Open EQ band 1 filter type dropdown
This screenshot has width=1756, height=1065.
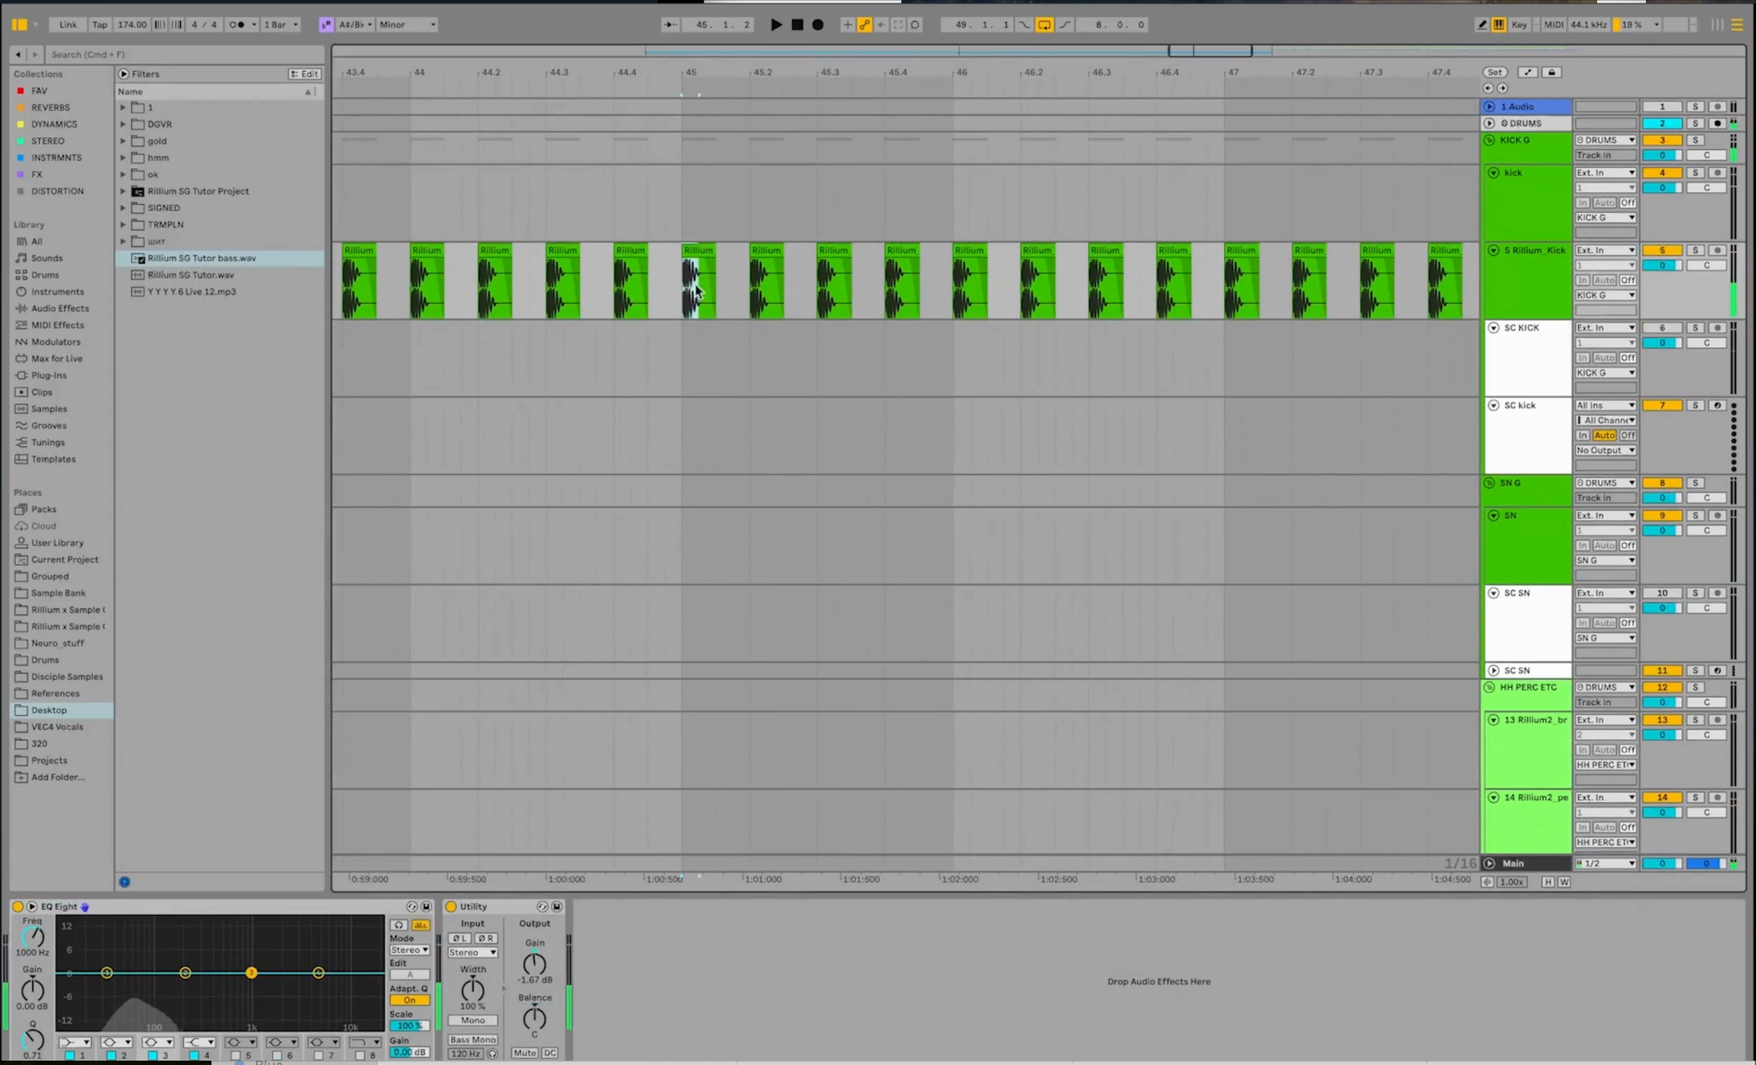(75, 1042)
